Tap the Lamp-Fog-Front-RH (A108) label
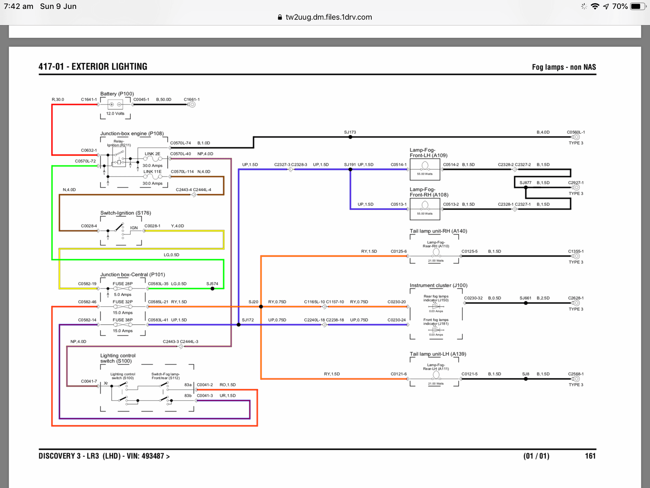Image resolution: width=650 pixels, height=488 pixels. [x=429, y=192]
